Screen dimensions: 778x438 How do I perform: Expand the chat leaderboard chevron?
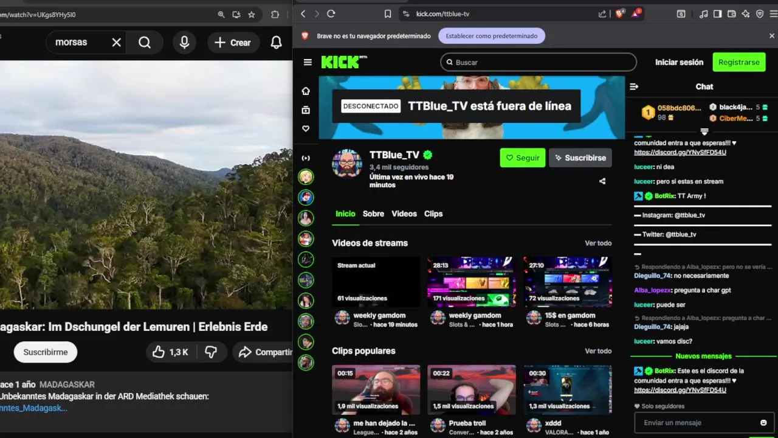[704, 131]
